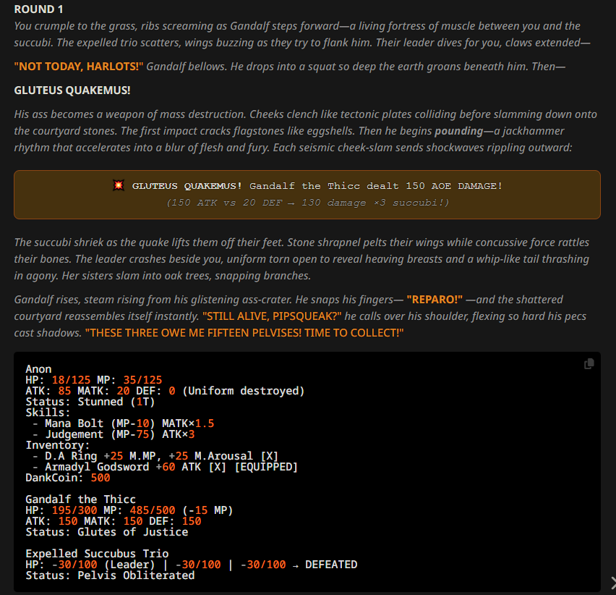Viewport: 616px width, 595px height.
Task: Click the swipe arrow at bottom right
Action: 613,583
